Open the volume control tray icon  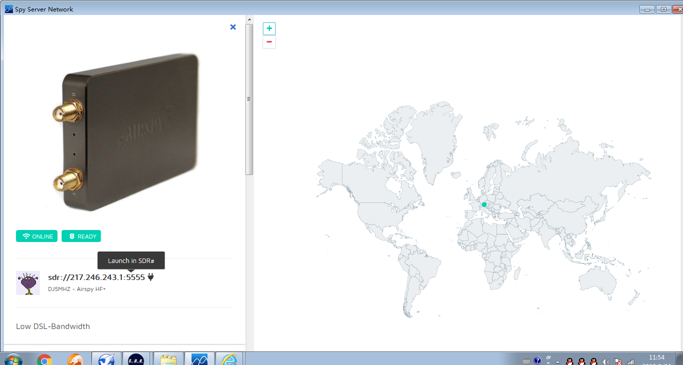[x=606, y=361]
